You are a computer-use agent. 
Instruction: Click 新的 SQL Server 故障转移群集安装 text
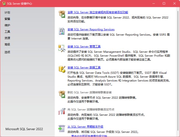tap(89, 92)
